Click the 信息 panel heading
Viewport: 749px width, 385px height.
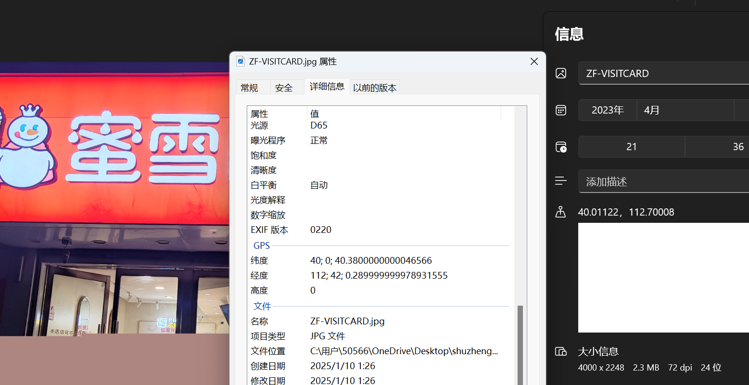click(x=569, y=34)
